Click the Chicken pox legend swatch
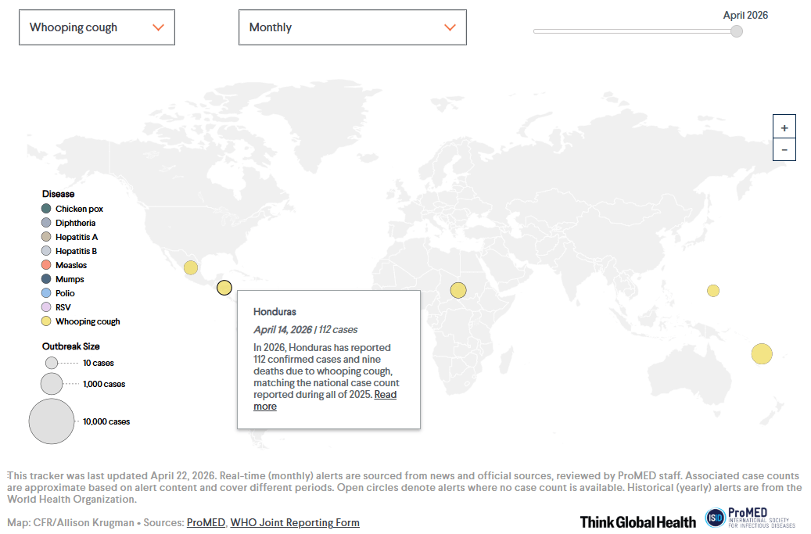Image resolution: width=811 pixels, height=534 pixels. pos(47,209)
